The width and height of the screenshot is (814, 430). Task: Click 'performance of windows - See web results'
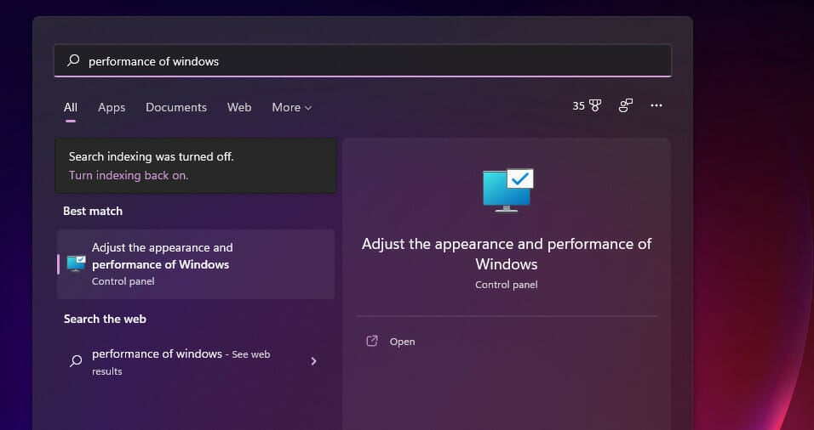196,362
